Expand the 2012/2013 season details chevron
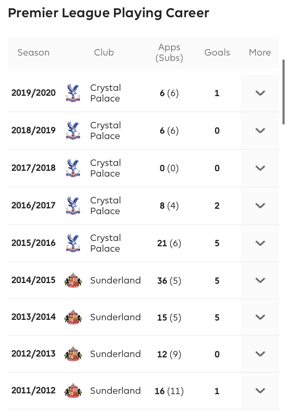The width and height of the screenshot is (287, 411). click(260, 354)
